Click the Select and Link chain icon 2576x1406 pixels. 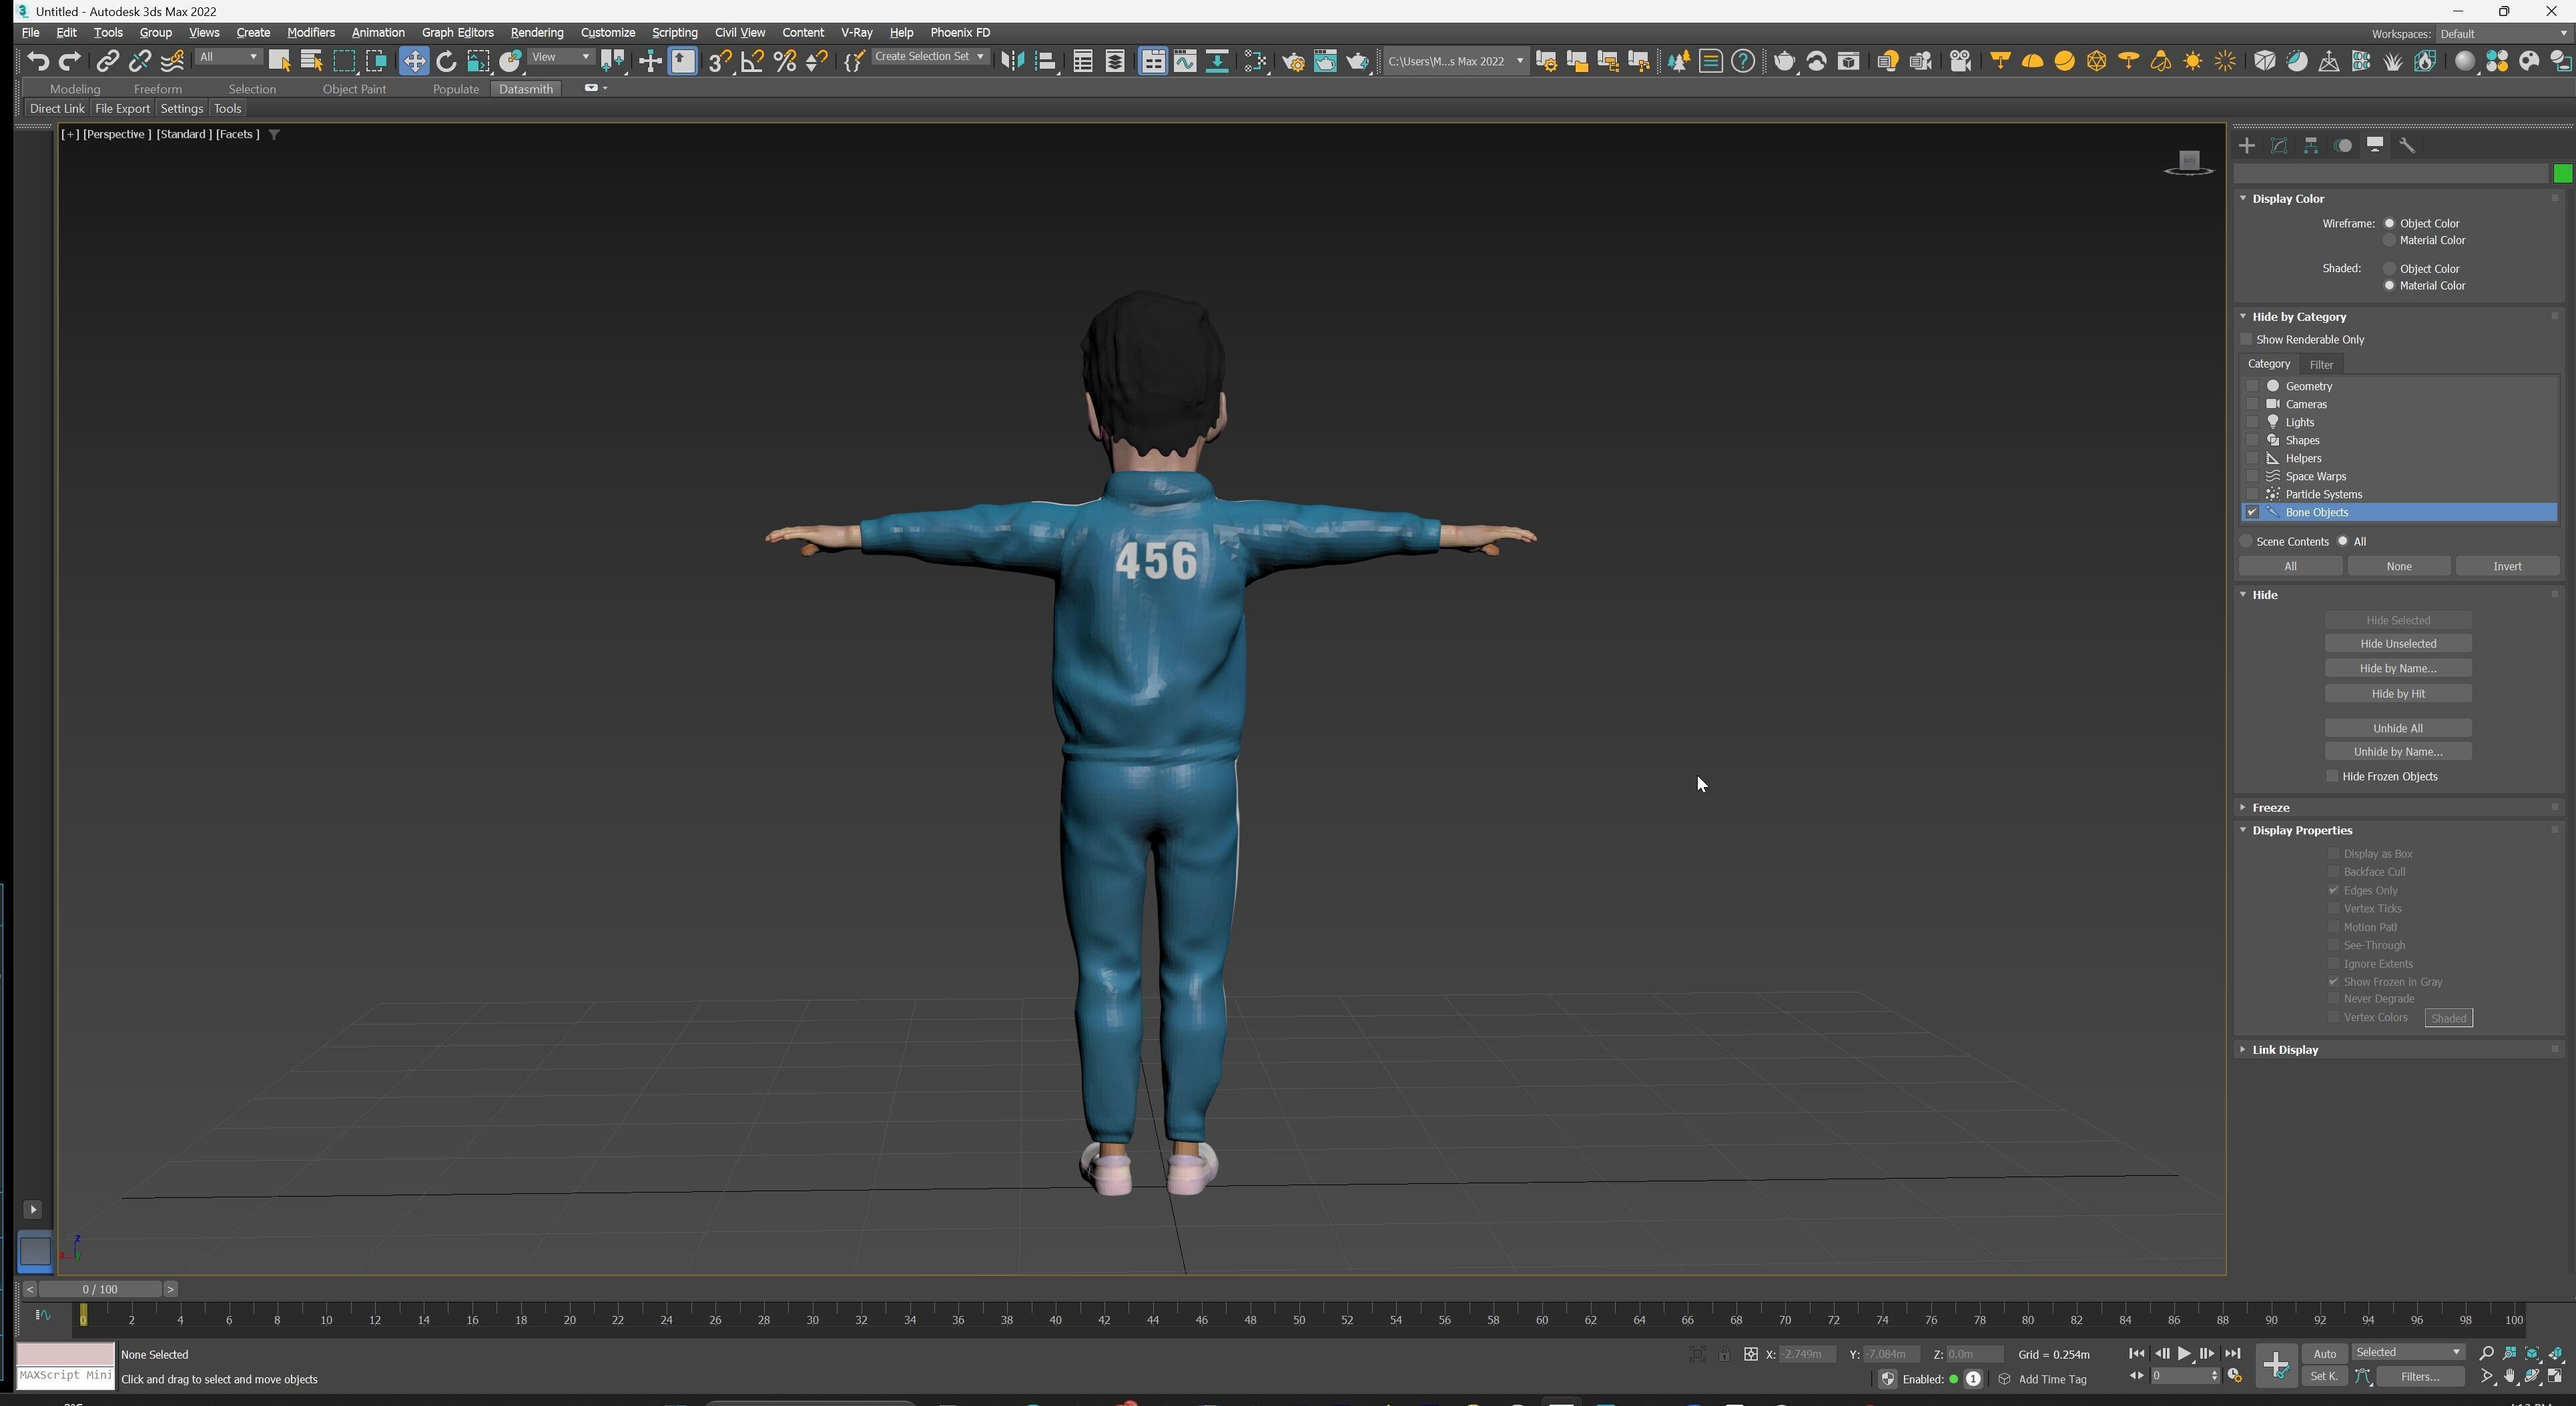(107, 62)
